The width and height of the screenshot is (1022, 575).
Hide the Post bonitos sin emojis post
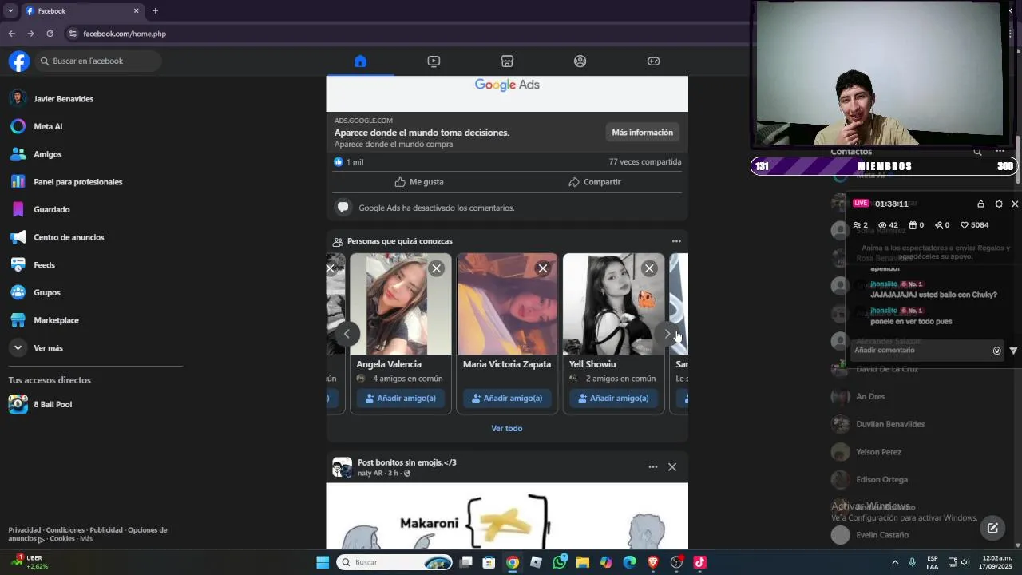click(672, 467)
